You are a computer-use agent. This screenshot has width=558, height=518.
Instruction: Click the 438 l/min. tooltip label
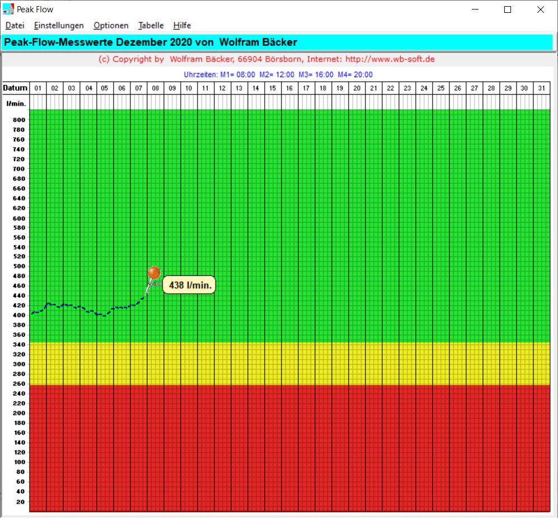click(190, 285)
